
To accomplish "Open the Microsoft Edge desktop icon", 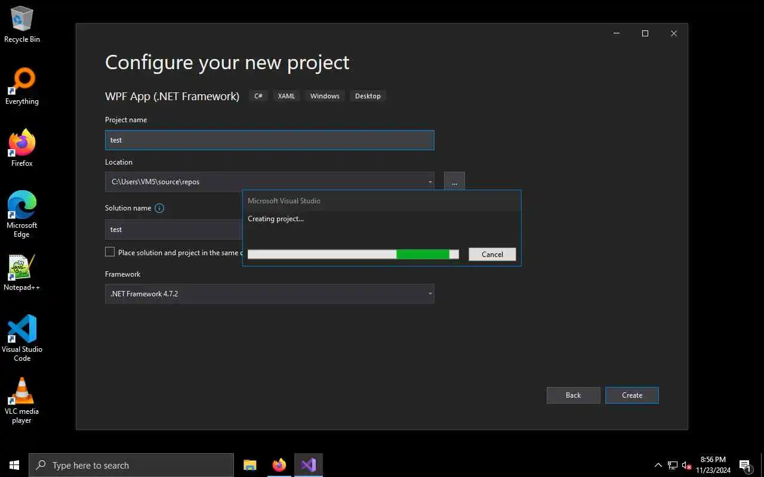I will click(x=22, y=214).
